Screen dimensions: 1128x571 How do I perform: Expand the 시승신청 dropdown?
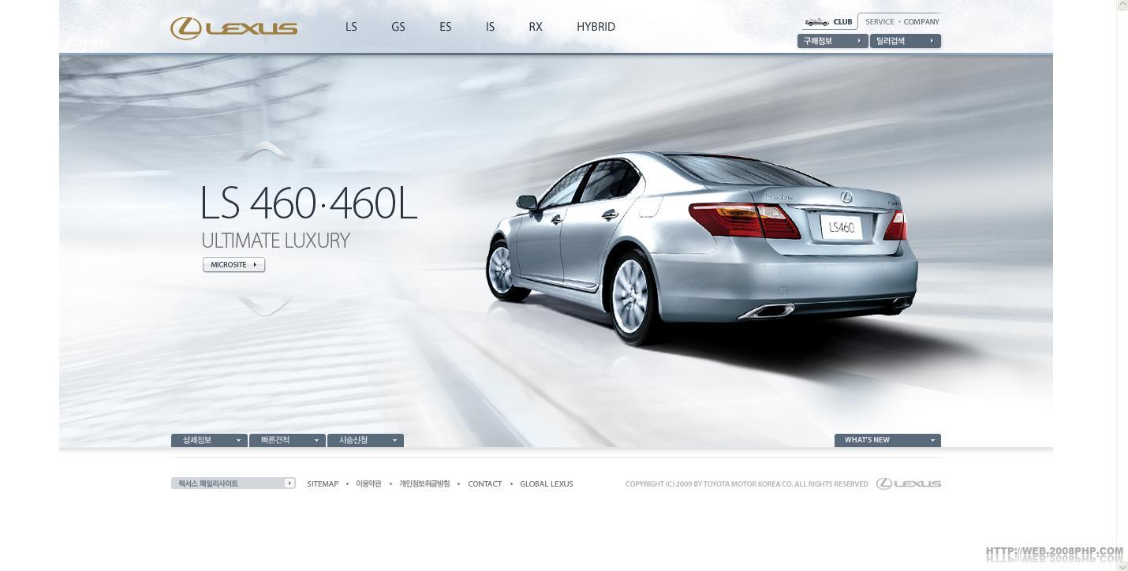tap(365, 440)
